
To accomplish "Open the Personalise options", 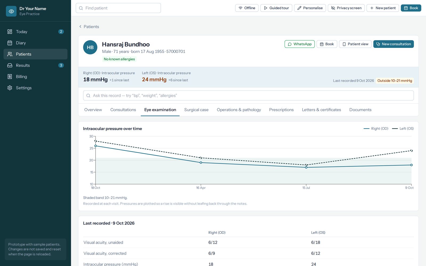I will click(x=310, y=8).
